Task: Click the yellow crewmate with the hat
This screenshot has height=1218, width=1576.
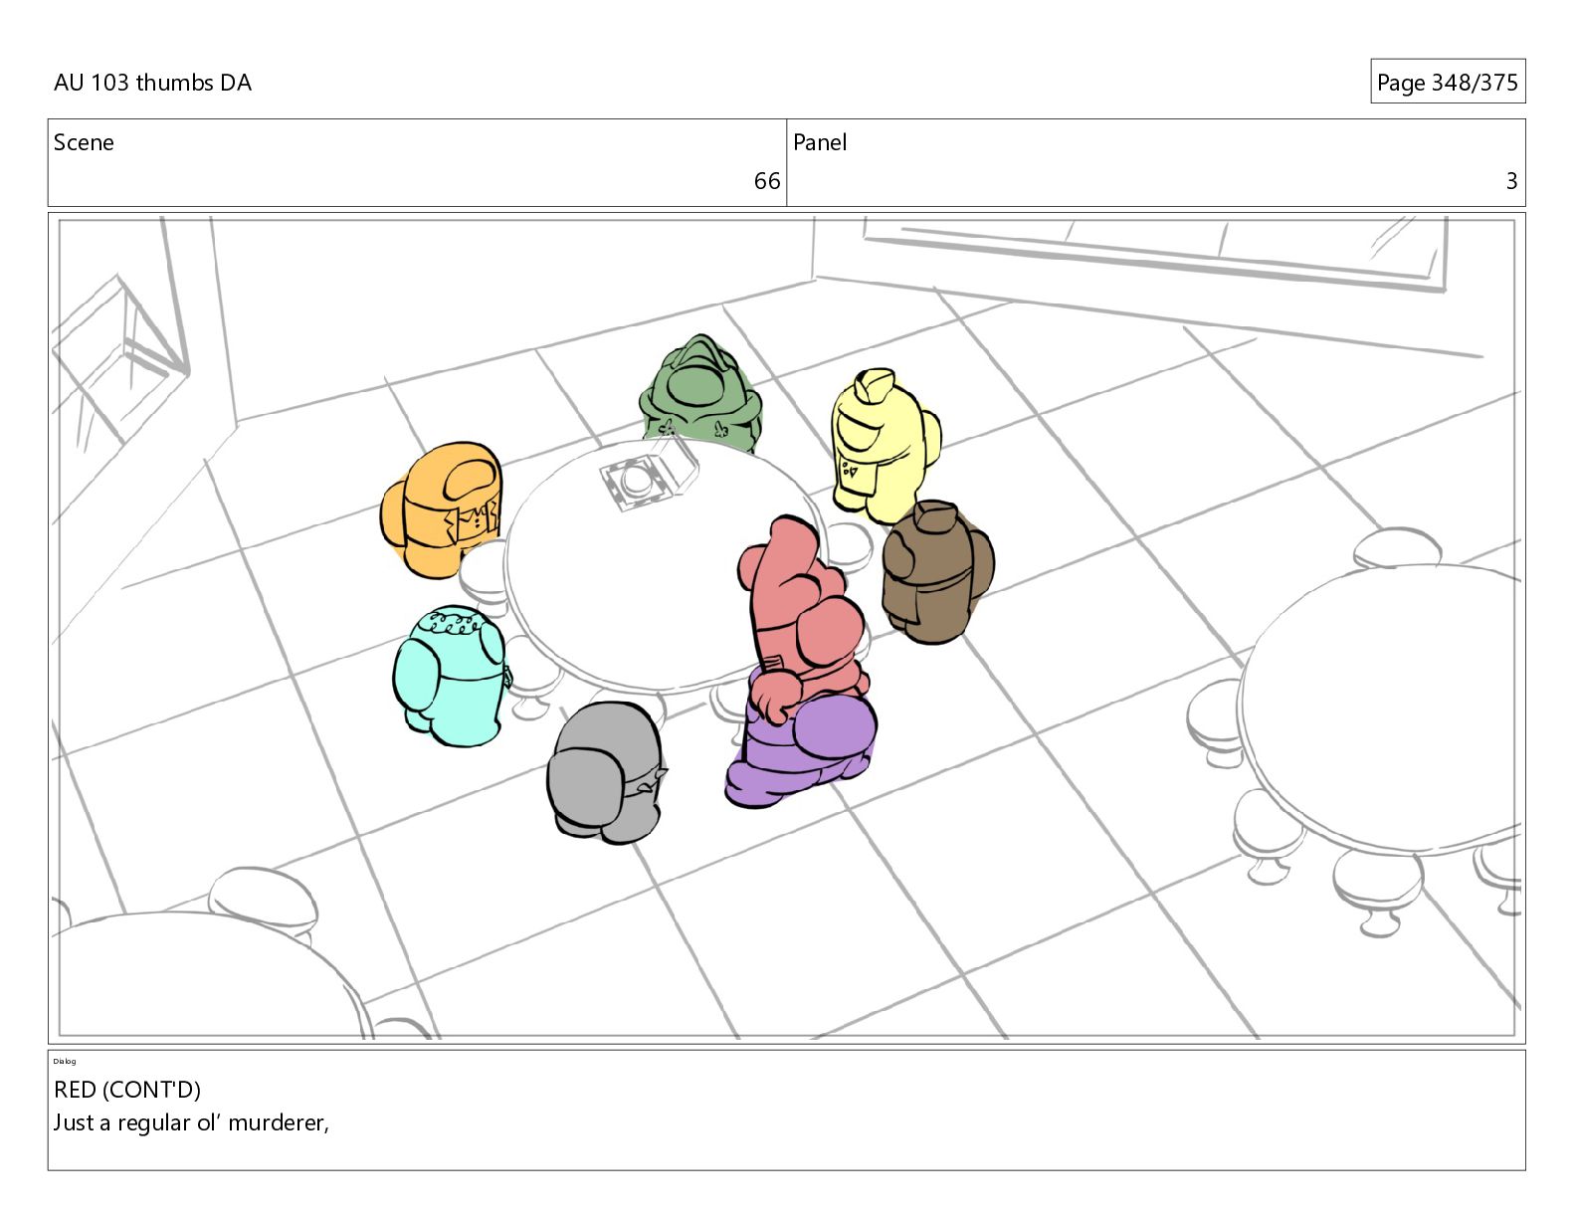Action: click(886, 445)
